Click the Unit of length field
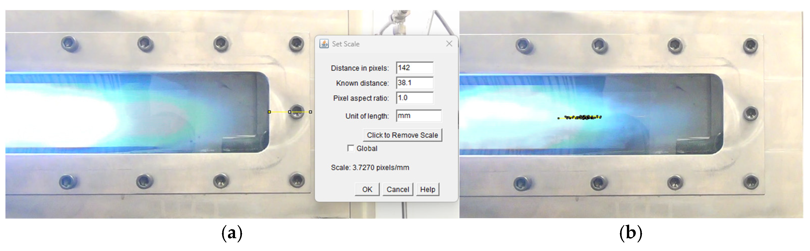This screenshot has width=810, height=251. click(x=419, y=116)
